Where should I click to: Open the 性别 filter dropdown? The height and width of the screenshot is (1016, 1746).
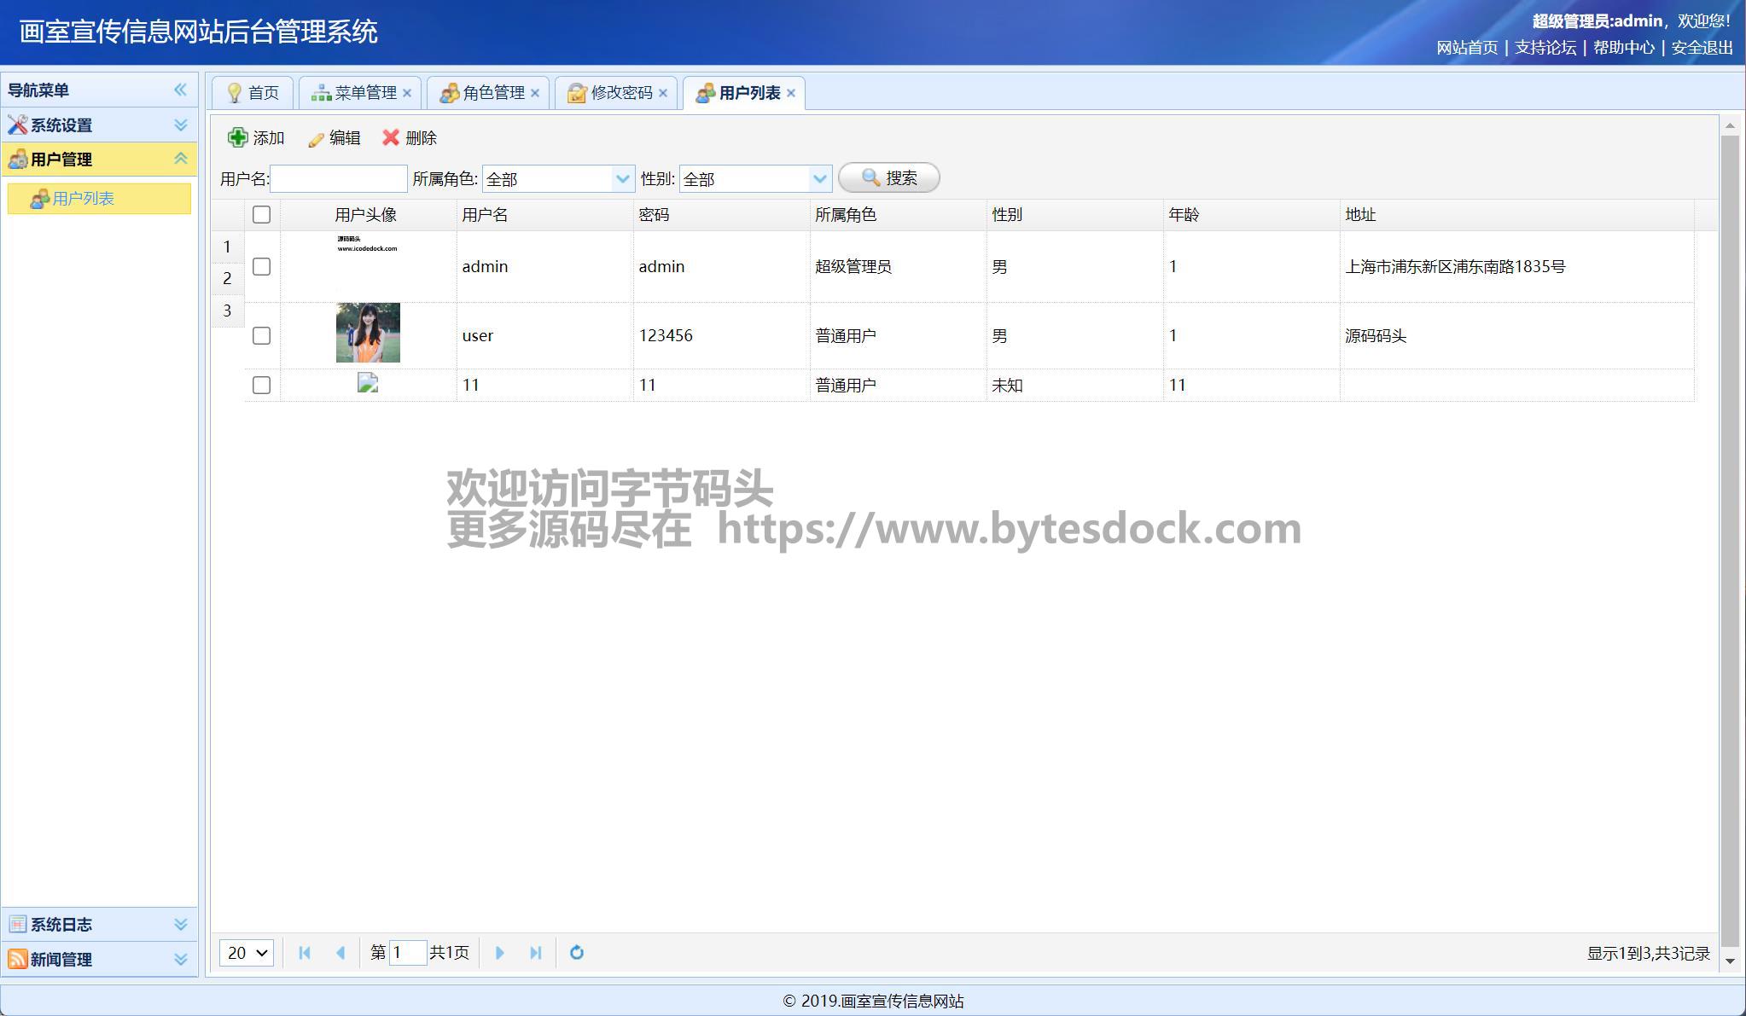click(x=819, y=179)
